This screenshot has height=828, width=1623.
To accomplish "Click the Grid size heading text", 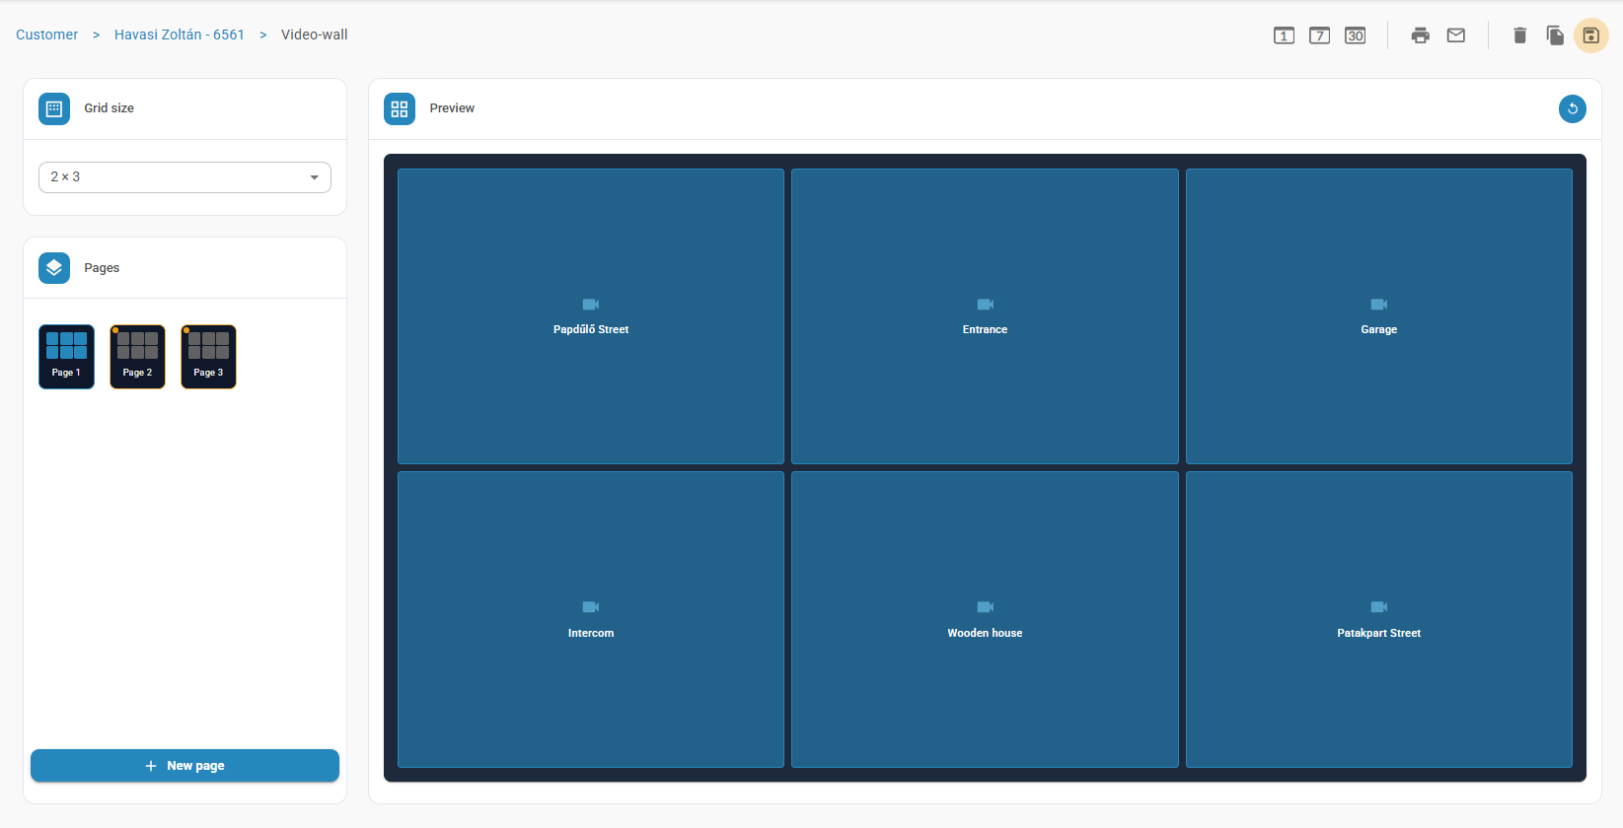I will [x=109, y=108].
